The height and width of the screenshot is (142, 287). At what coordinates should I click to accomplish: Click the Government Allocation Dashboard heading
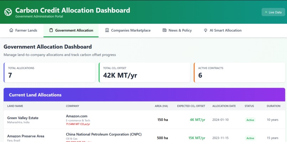[48, 47]
